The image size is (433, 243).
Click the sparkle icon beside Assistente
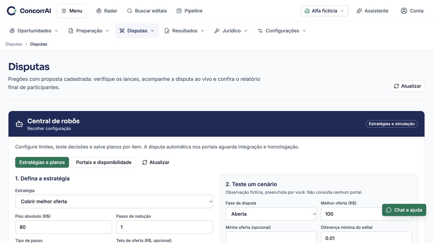pos(359,11)
